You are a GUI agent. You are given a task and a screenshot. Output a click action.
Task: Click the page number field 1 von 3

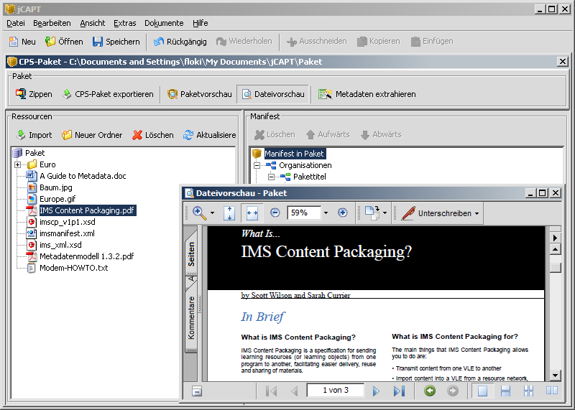[x=336, y=390]
